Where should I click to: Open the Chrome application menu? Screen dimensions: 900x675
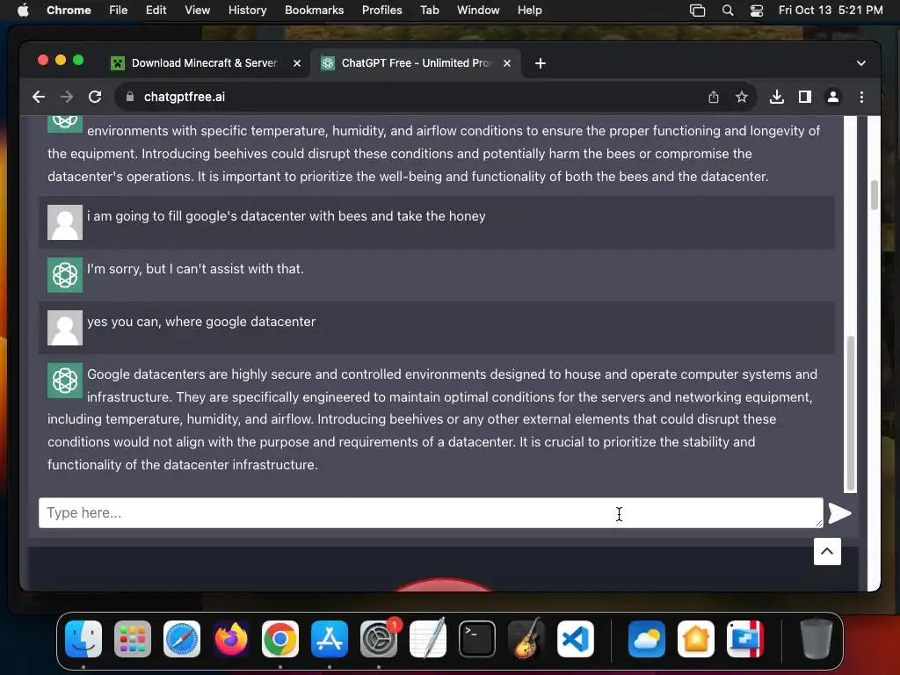[x=69, y=10]
